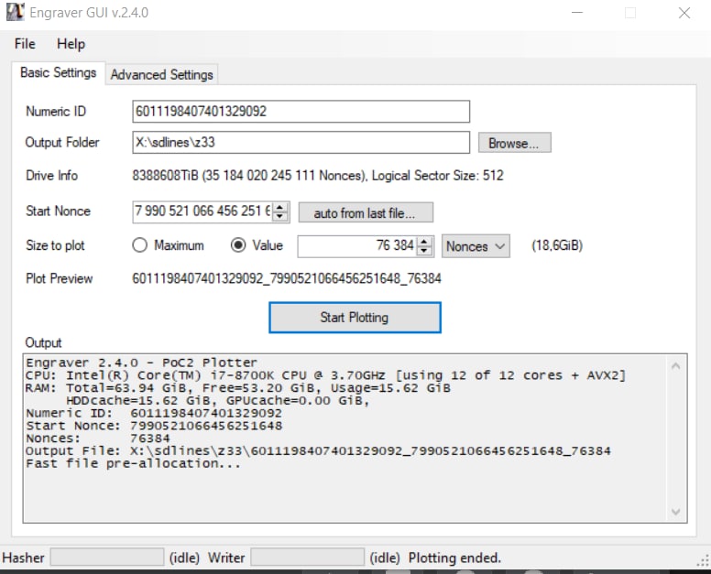This screenshot has height=574, width=711.
Task: Click the "Plotting ended." status text
Action: 454,558
